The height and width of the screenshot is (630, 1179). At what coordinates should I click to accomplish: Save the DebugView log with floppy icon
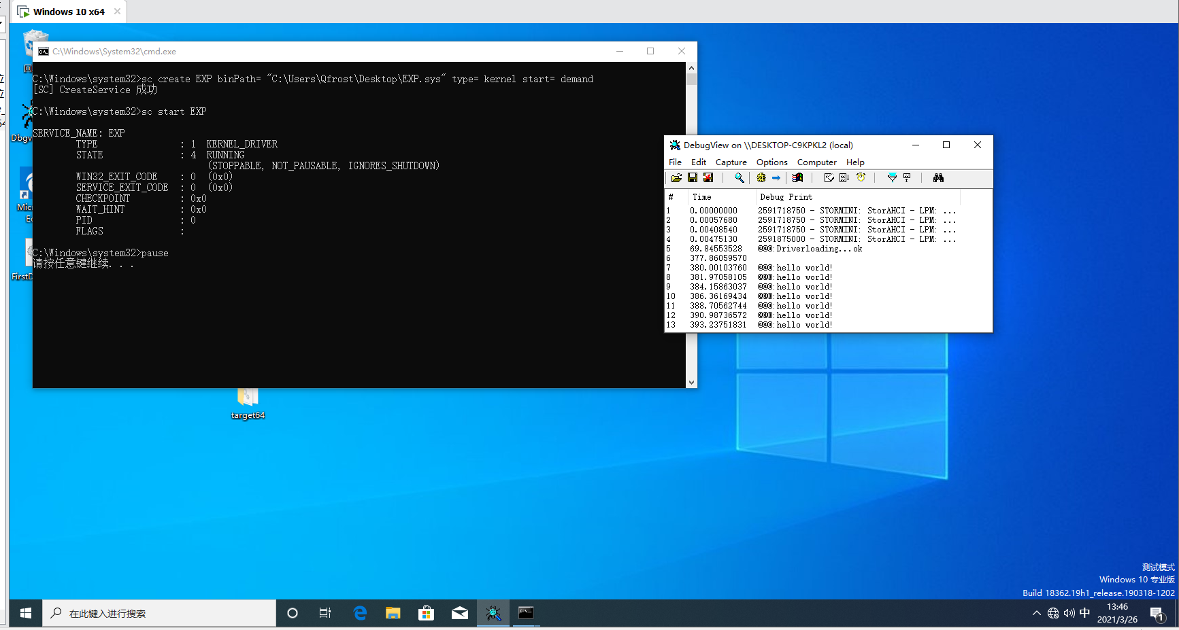tap(692, 178)
